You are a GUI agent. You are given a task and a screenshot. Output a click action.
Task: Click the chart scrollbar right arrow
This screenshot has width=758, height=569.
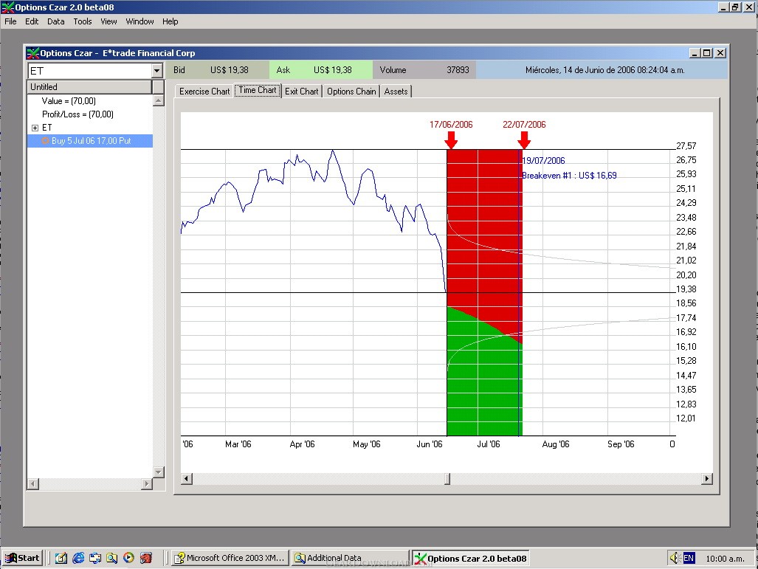[707, 479]
